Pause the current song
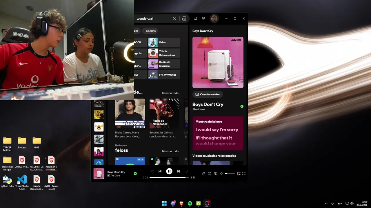 [169, 171]
